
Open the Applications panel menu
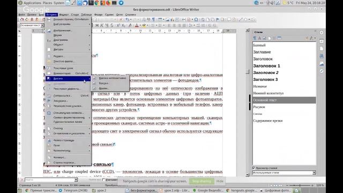pyautogui.click(x=32, y=3)
